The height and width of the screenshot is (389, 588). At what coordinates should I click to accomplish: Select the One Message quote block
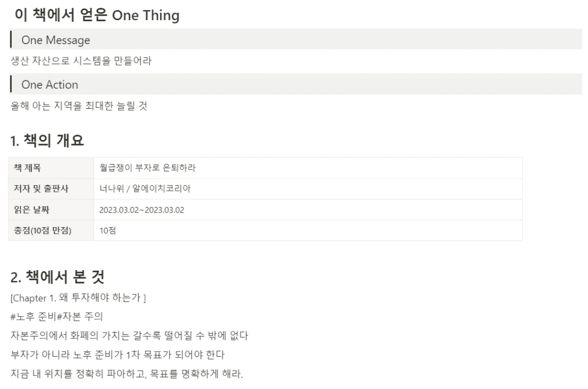click(296, 40)
